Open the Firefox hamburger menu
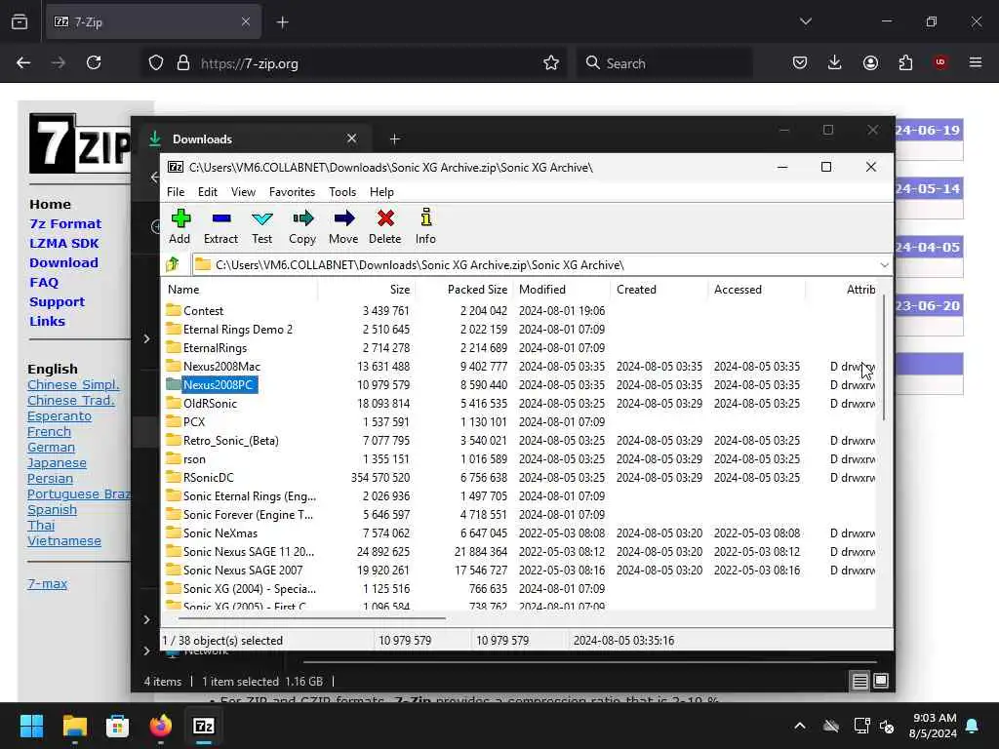 [976, 62]
